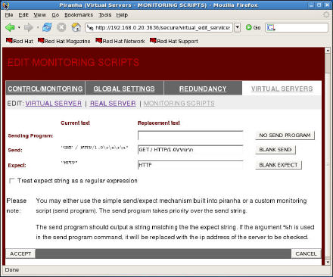This screenshot has width=333, height=277.
Task: Click the green Go button
Action: click(x=253, y=27)
